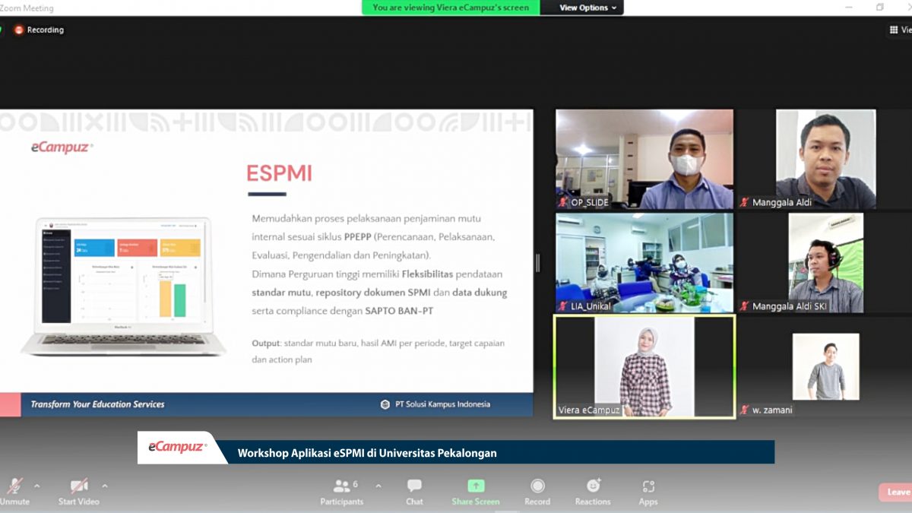Click the divider handle between shared screen and gallery
The height and width of the screenshot is (513, 912).
pos(537,263)
